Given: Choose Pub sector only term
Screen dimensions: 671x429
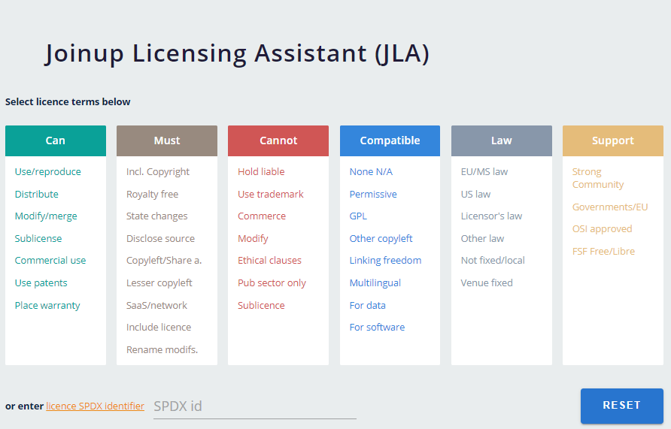Looking at the screenshot, I should coord(272,282).
